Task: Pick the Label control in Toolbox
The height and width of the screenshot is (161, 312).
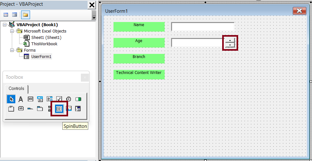Action: [21, 99]
